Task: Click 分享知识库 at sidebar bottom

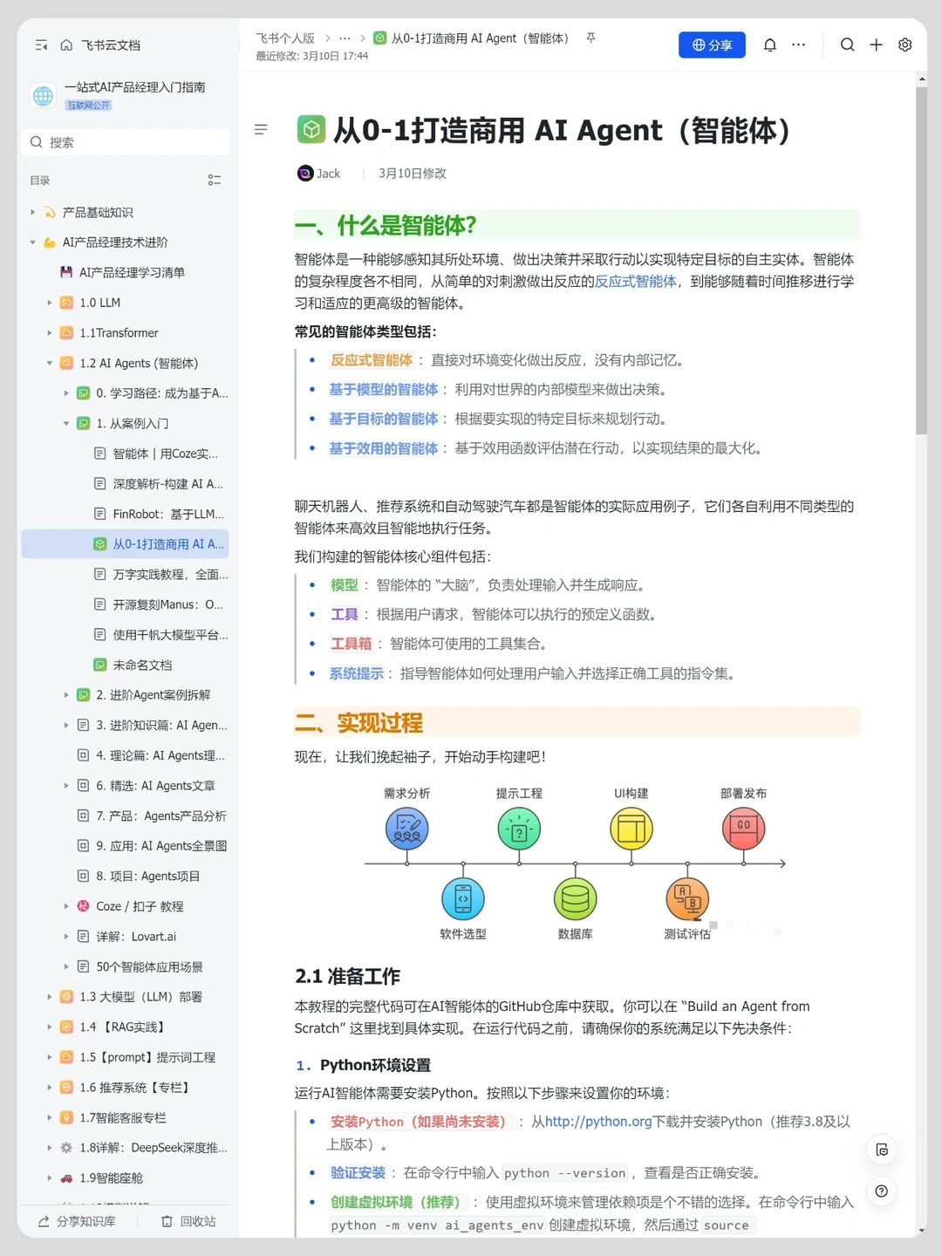Action: click(77, 1221)
